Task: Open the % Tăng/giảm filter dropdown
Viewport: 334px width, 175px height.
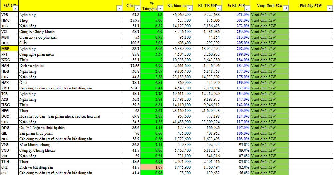Action: [160, 8]
